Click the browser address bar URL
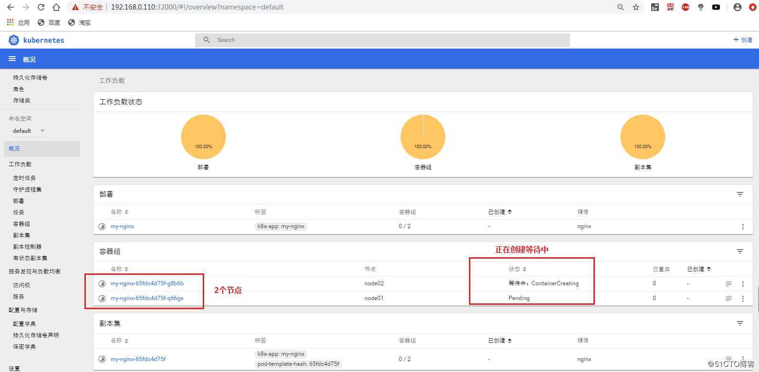 [197, 7]
